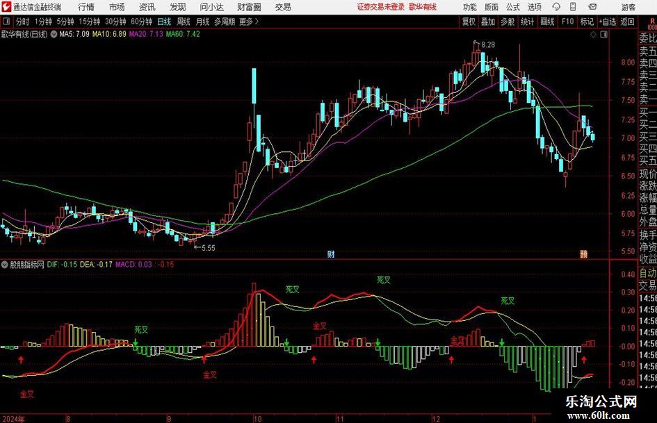Click the Tongdaxin red logo icon
Screen dimensions: 657x423
(6, 7)
